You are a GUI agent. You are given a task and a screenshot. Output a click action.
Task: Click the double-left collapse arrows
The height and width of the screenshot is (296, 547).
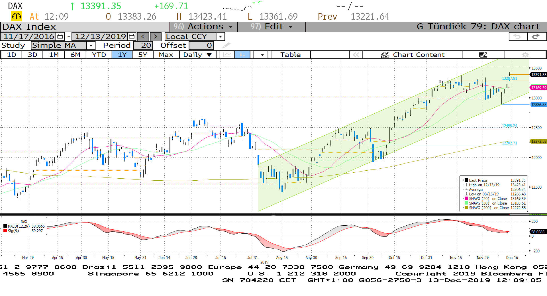coord(356,55)
